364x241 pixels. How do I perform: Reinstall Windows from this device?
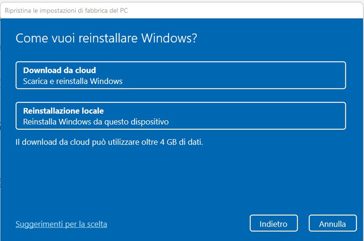(x=181, y=116)
